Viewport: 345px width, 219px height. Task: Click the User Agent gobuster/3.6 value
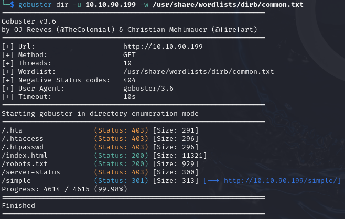pyautogui.click(x=148, y=88)
